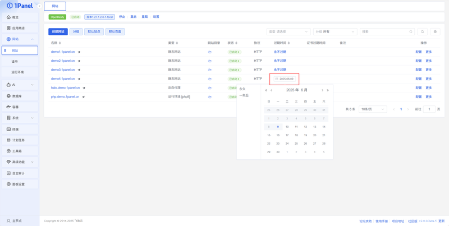Open the 工具箱 toolbox page

click(x=20, y=151)
